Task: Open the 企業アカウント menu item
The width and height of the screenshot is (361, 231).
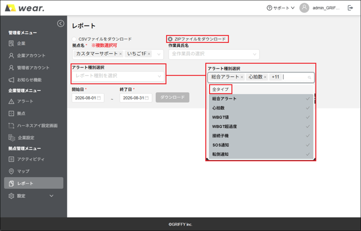Action: (x=33, y=55)
